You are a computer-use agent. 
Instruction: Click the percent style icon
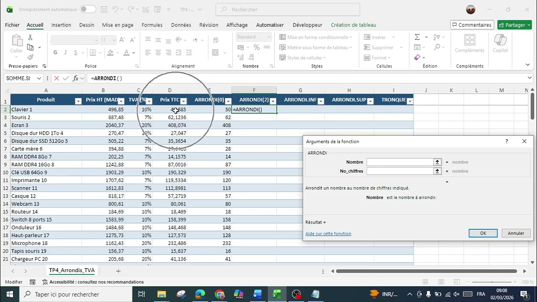(x=256, y=47)
